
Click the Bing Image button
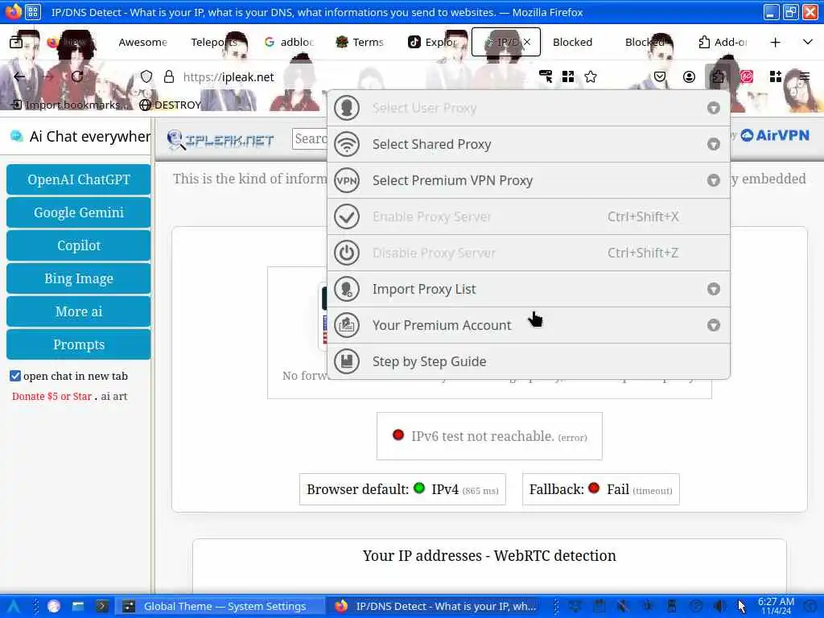click(x=79, y=278)
